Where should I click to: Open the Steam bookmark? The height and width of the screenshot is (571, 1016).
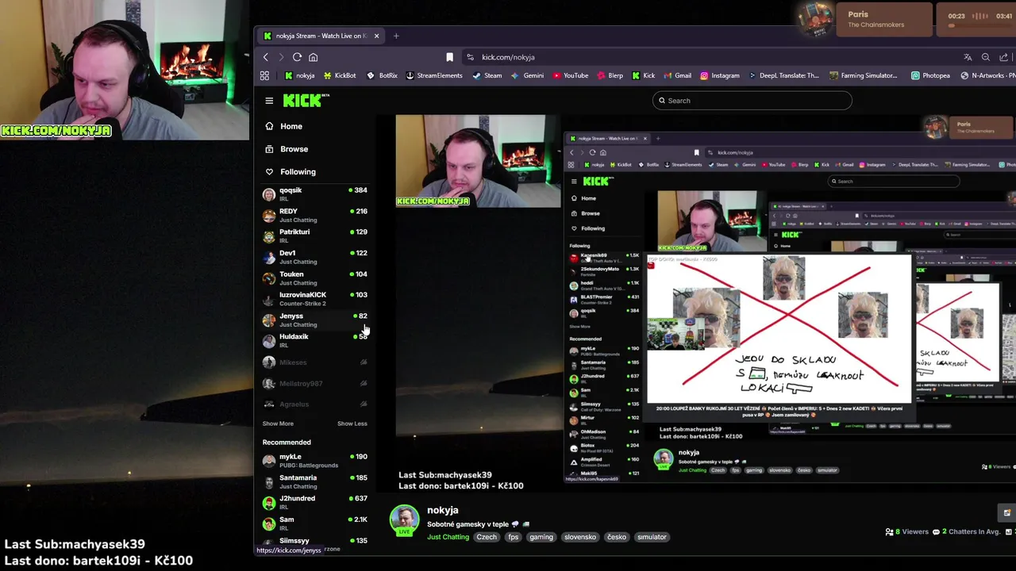pyautogui.click(x=487, y=75)
